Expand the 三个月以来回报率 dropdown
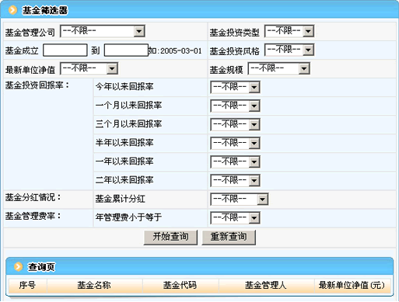The width and height of the screenshot is (399, 302). 235,124
